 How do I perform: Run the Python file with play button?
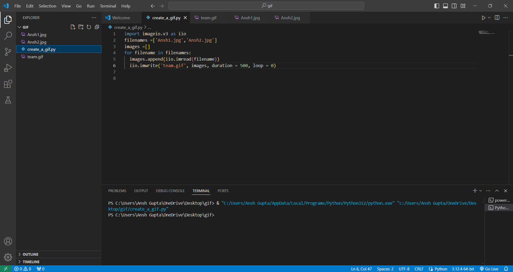click(484, 18)
